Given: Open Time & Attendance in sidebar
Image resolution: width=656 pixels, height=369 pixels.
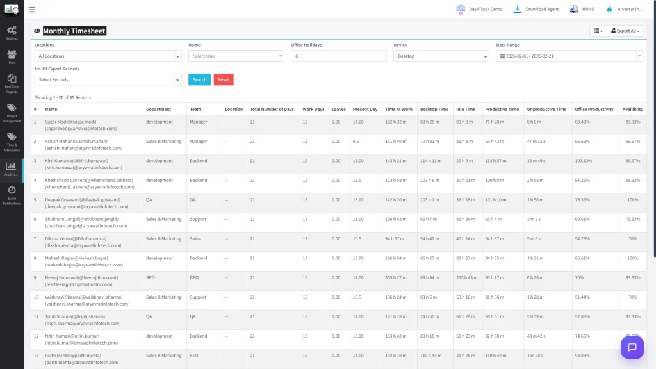Looking at the screenshot, I should (x=12, y=142).
